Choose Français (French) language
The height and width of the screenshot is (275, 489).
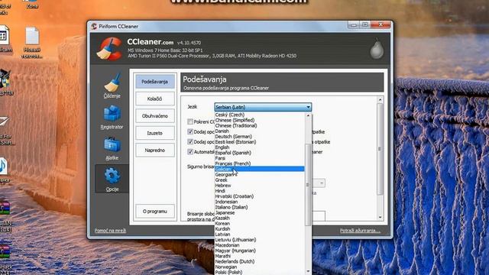click(260, 163)
